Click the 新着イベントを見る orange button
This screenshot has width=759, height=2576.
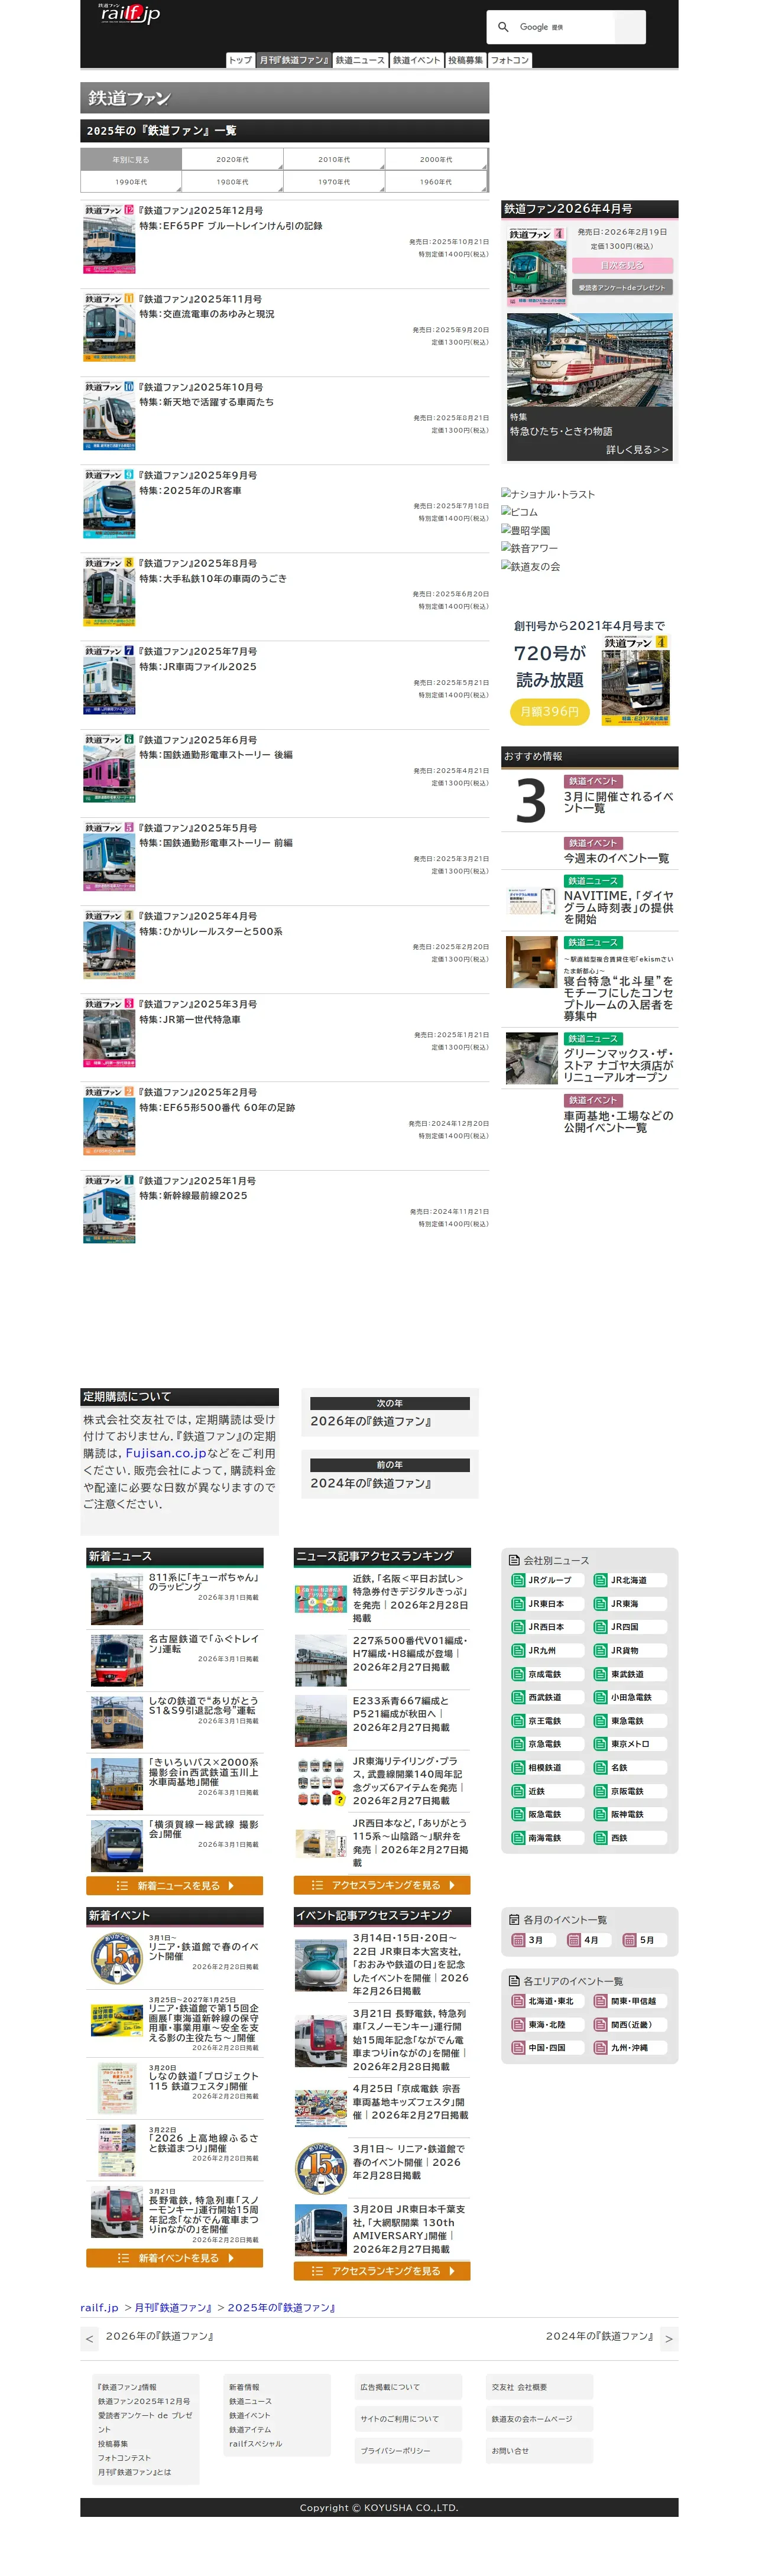[174, 2257]
